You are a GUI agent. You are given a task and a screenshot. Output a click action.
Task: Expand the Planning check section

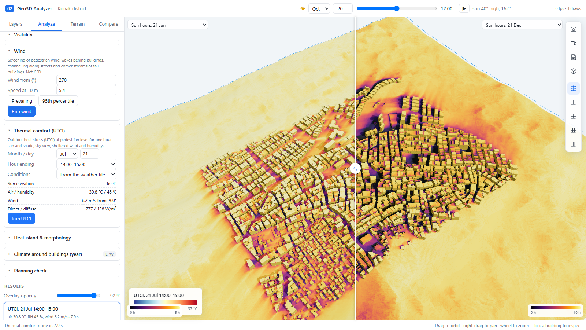[62, 271]
